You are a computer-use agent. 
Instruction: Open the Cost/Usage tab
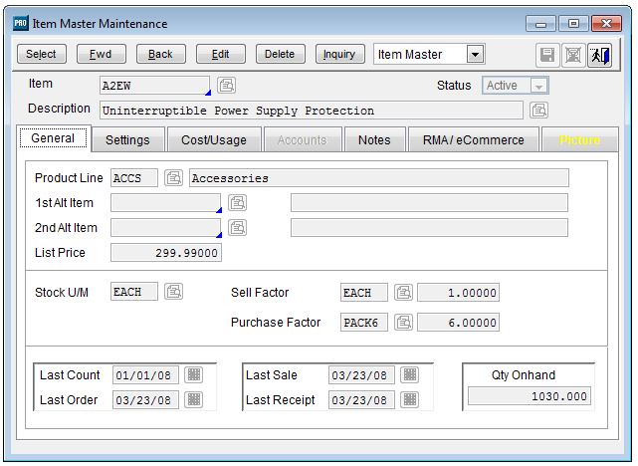(x=214, y=140)
